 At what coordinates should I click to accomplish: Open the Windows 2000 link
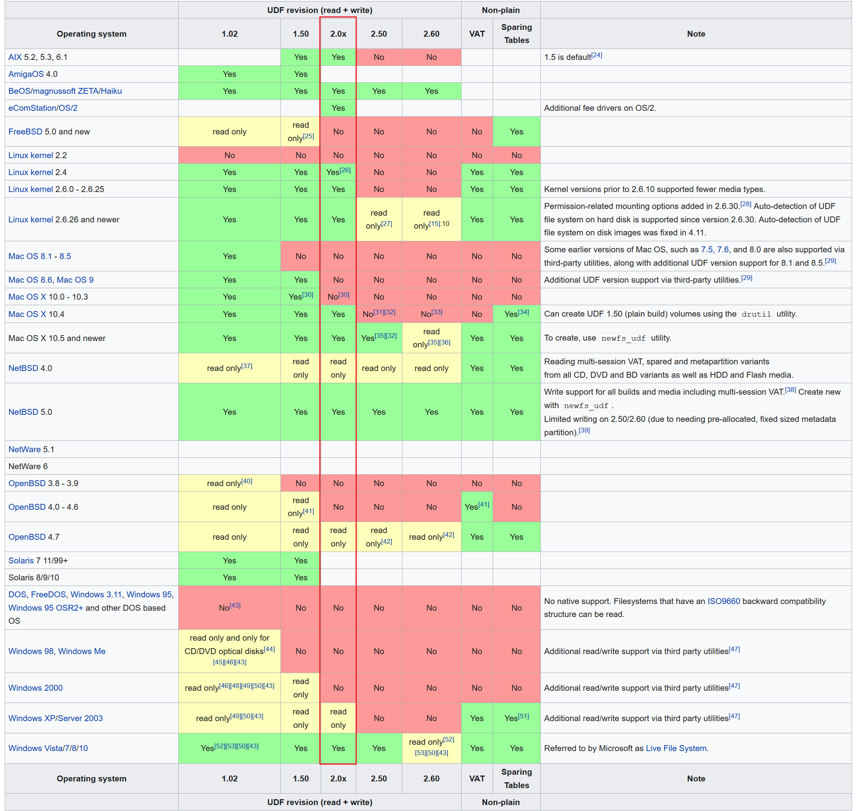[36, 688]
